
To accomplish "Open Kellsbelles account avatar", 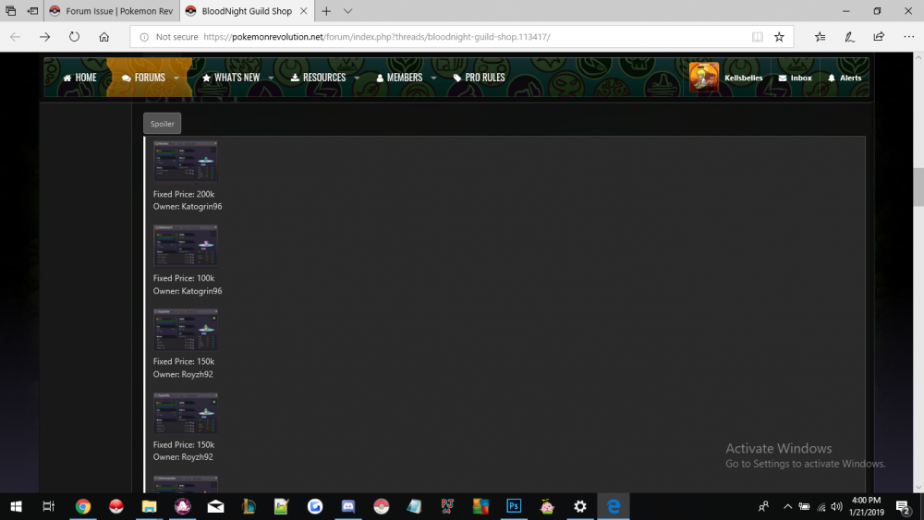I will (703, 78).
